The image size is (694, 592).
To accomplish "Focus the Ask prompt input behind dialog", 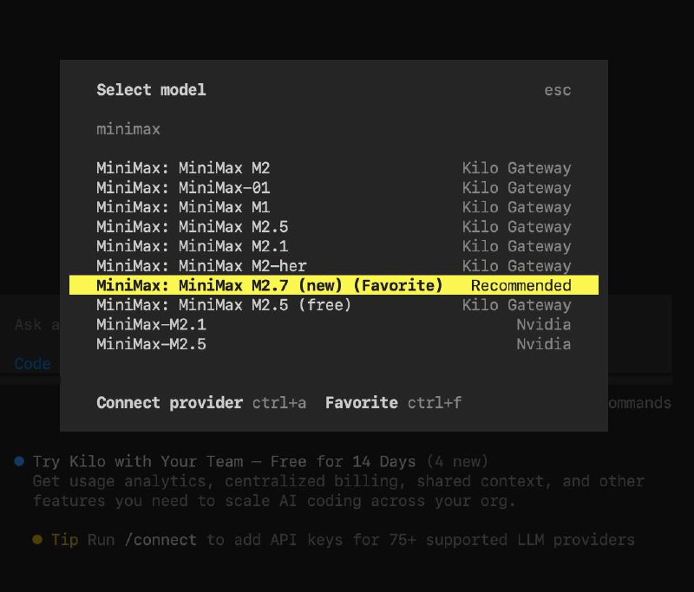I will coord(35,325).
